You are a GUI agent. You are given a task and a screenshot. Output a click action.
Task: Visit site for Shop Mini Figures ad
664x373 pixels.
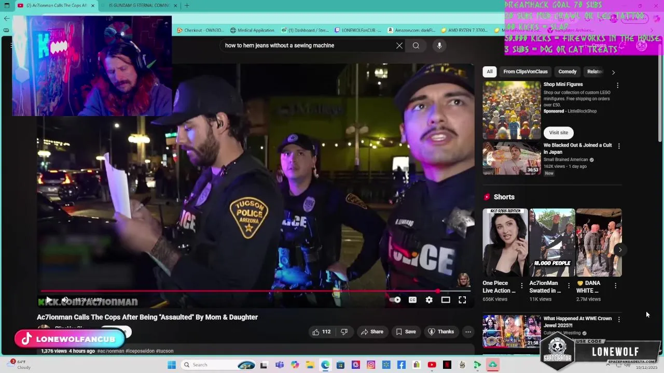click(x=558, y=133)
